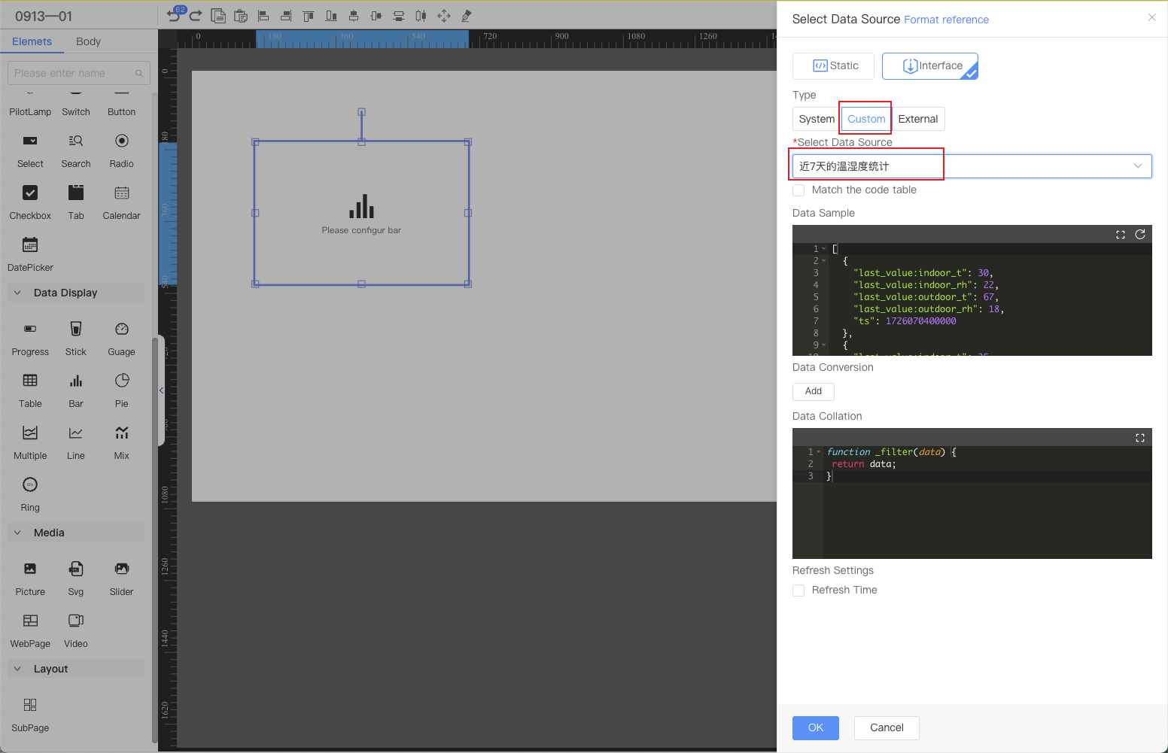This screenshot has width=1168, height=753.
Task: Collapse the Media section
Action: click(x=18, y=533)
